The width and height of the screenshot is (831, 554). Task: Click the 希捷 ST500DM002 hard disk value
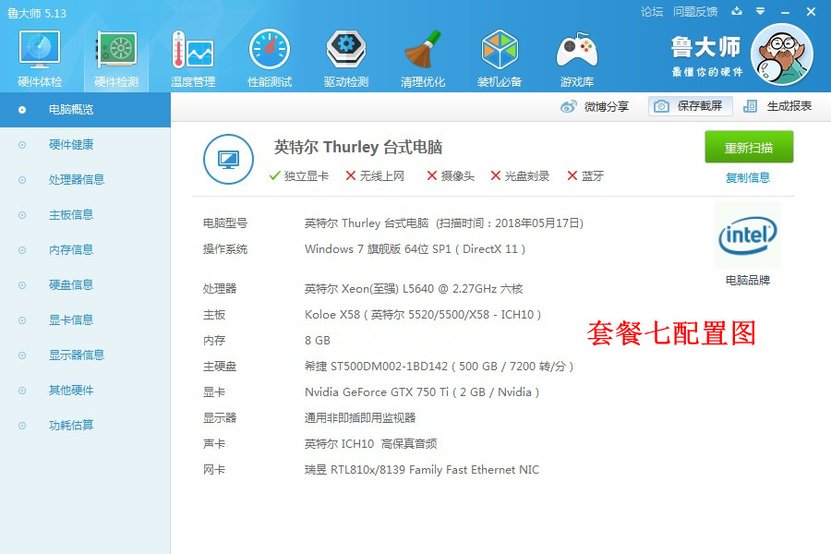click(439, 367)
